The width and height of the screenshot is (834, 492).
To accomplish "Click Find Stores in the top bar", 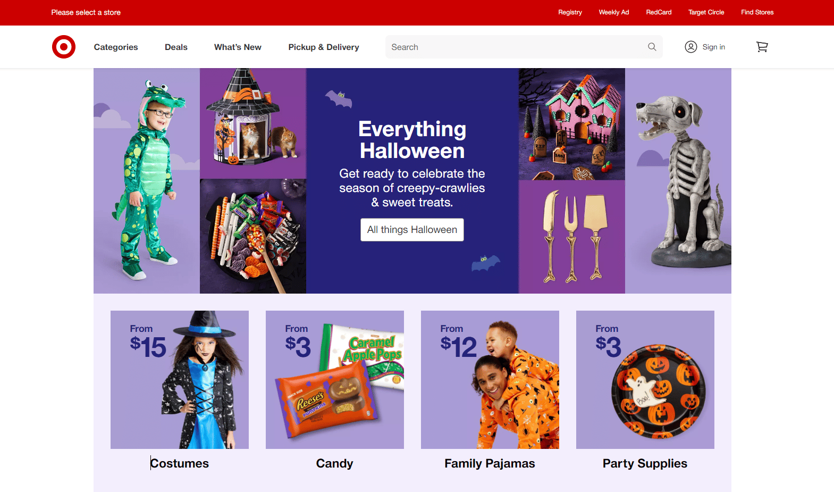I will [757, 12].
